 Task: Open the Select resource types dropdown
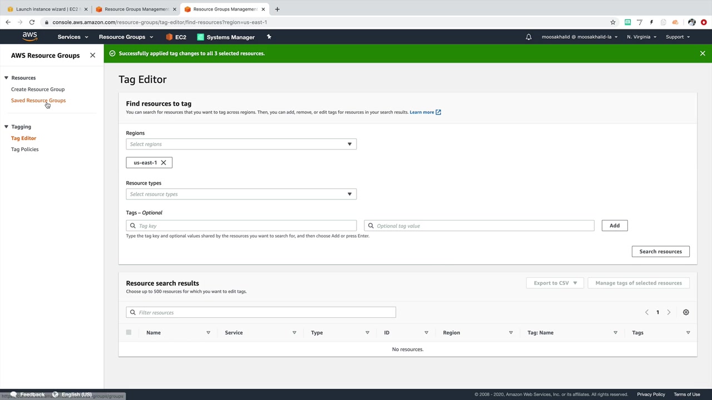241,194
